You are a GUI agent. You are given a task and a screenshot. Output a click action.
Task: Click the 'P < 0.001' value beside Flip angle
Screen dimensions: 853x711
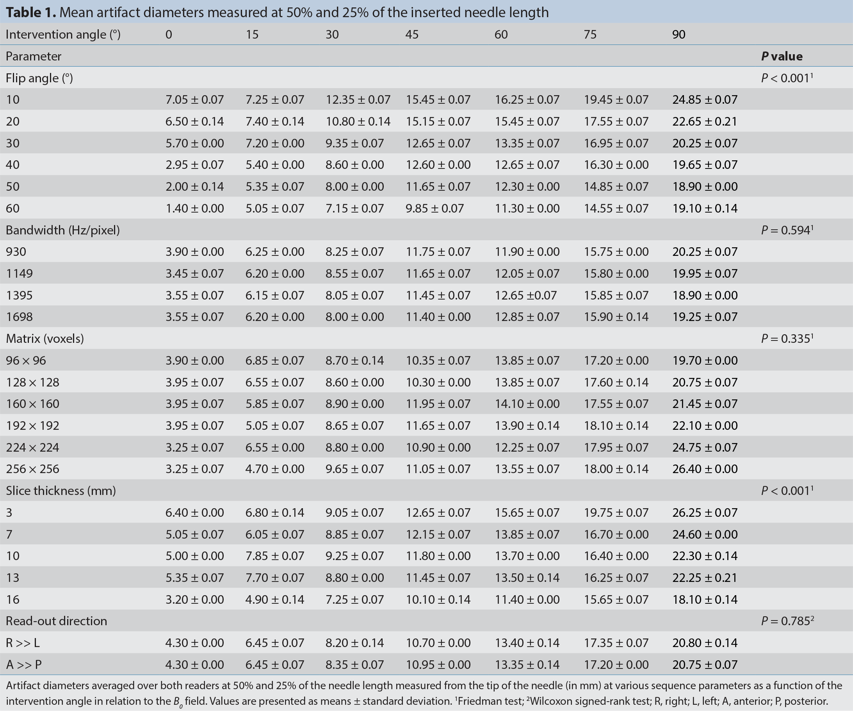tap(787, 78)
